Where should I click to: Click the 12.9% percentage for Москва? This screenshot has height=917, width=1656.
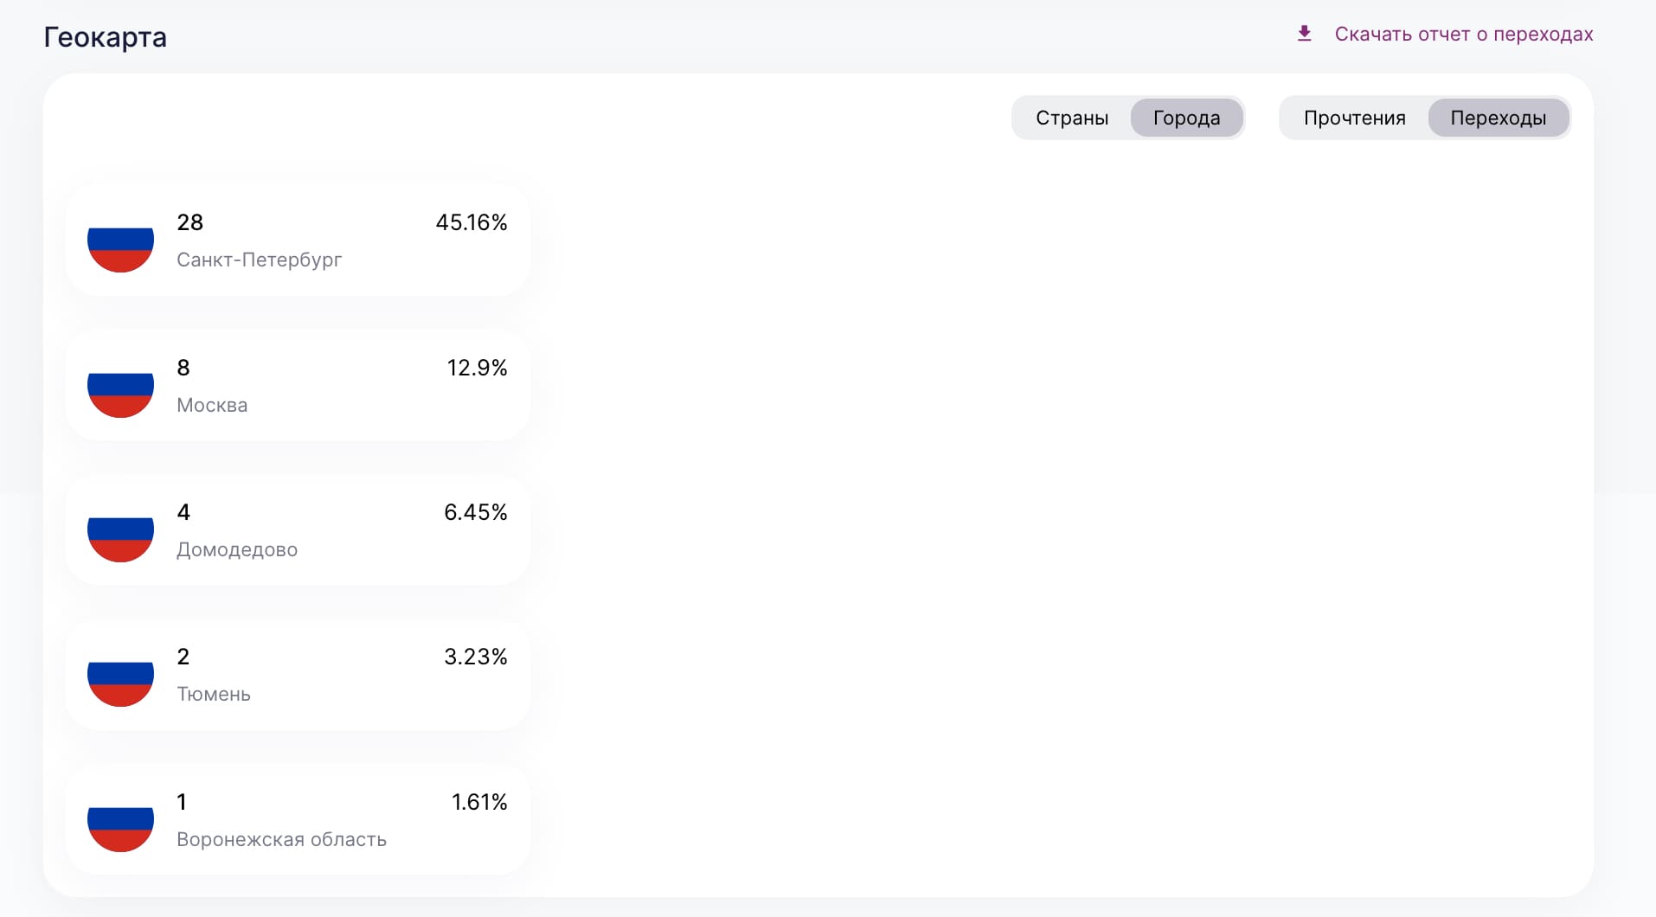click(x=477, y=368)
